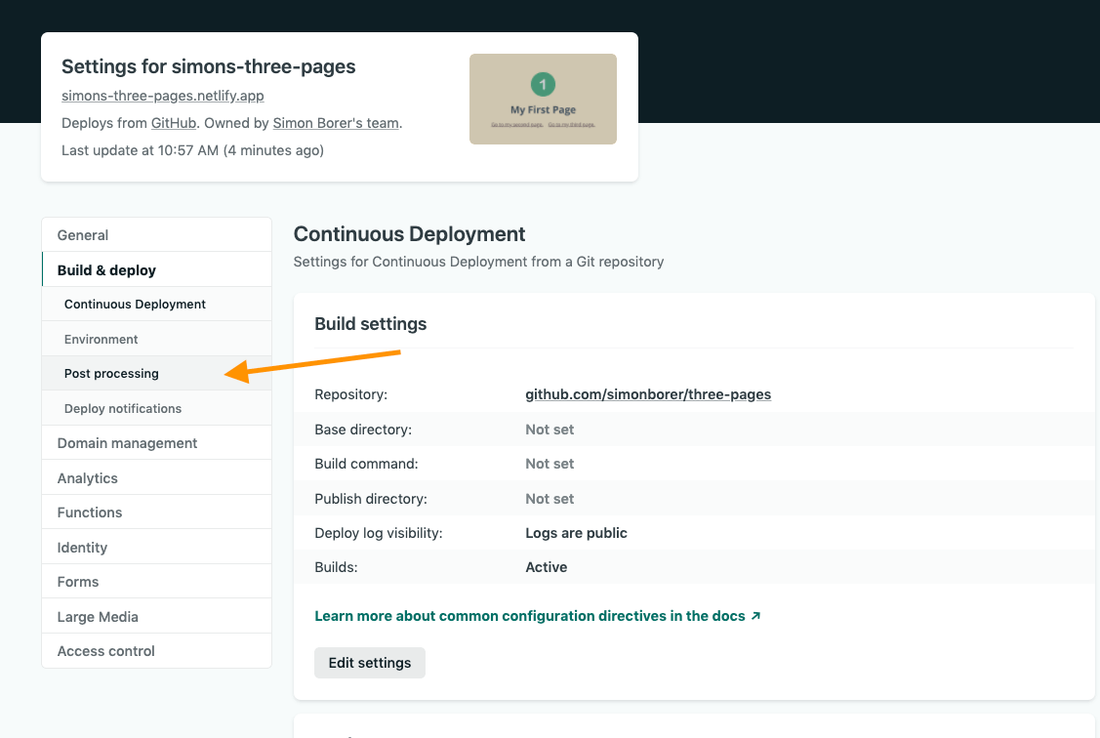Screen dimensions: 1100x738
Task: Open github.com/simonborer/three-pages repository link
Action: pos(648,394)
